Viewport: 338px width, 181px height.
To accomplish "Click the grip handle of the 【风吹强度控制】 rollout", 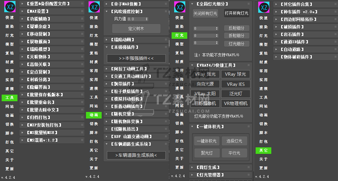I will (166, 12).
